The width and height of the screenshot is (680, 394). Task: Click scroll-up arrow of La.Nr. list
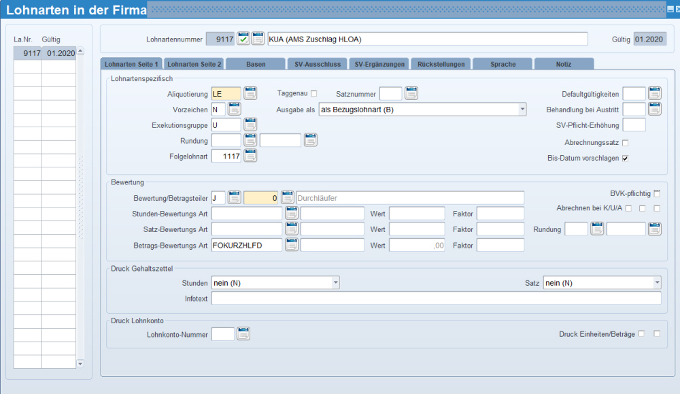80,51
